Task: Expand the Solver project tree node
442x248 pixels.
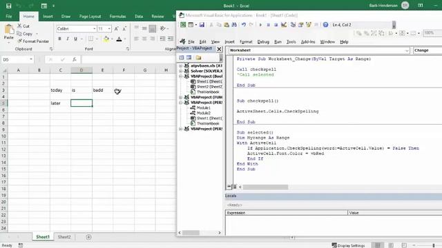Action: point(180,71)
